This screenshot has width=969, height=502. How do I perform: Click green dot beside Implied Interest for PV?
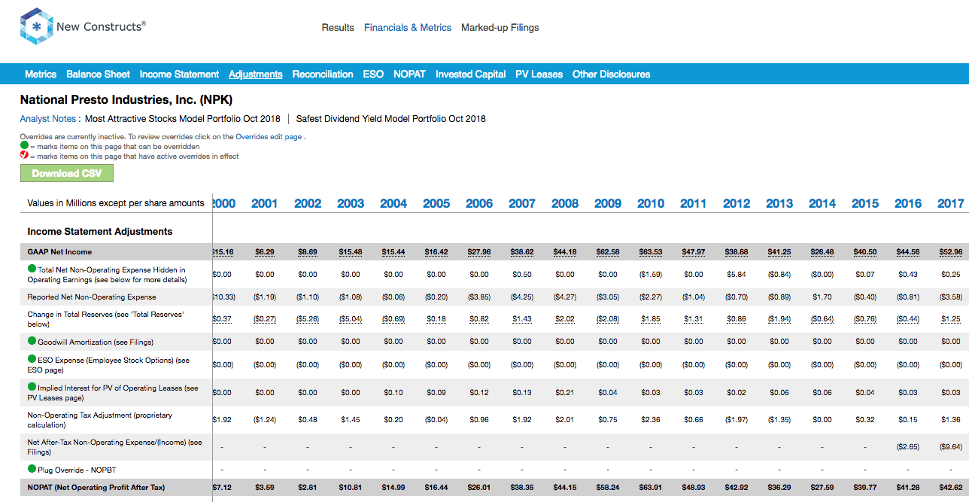[32, 387]
